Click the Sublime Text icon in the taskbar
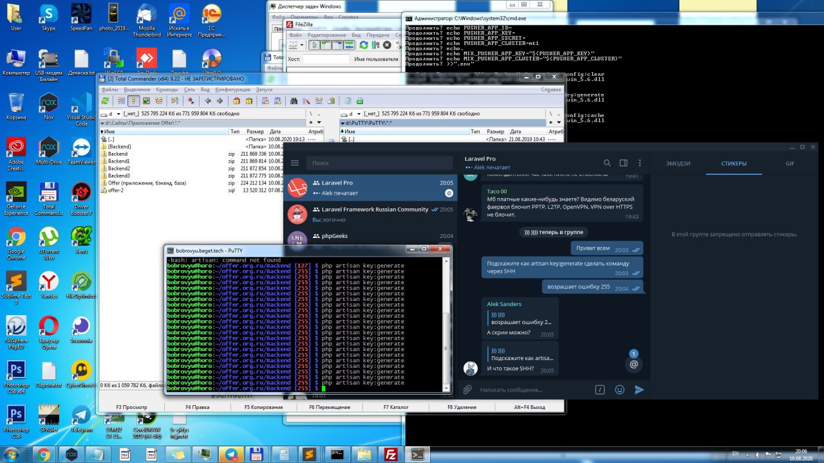Image resolution: width=824 pixels, height=463 pixels. [x=310, y=455]
